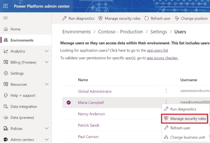This screenshot has width=210, height=143.
Task: Expand the Billing (Preview) chevron
Action: [x=47, y=62]
